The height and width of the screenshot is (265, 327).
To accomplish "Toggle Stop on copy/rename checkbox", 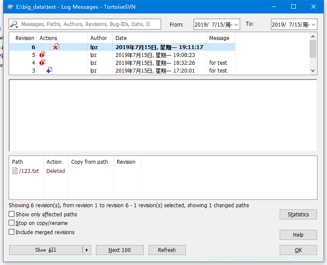I will pos(11,223).
